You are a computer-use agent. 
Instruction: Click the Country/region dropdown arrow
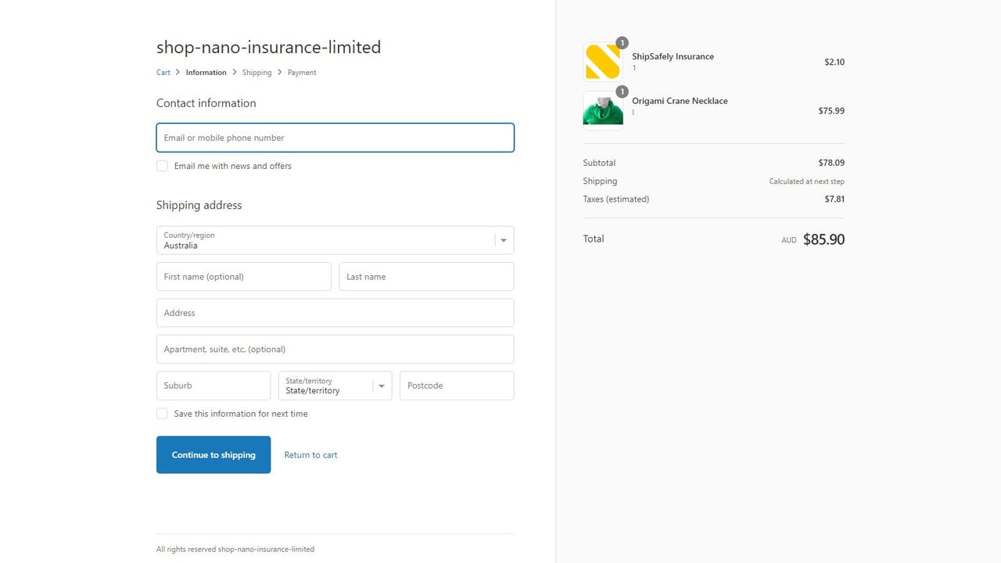coord(504,241)
